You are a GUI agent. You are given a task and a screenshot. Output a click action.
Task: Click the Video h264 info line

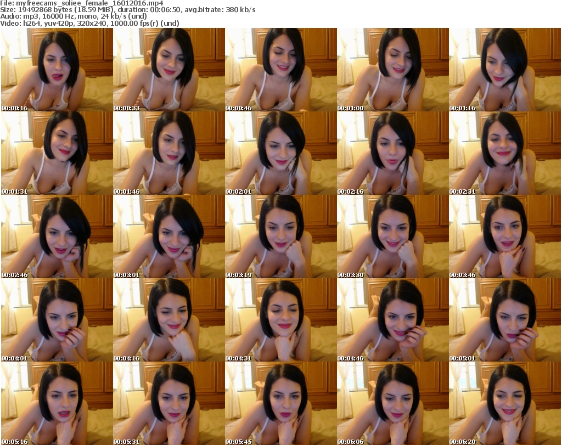click(x=89, y=23)
